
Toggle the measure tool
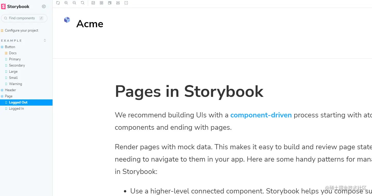point(118,3)
